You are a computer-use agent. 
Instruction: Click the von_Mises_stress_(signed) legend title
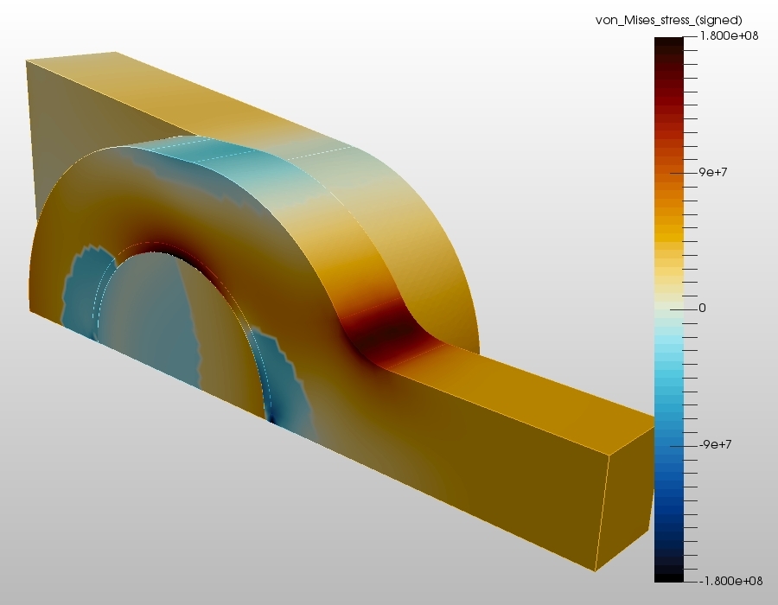click(668, 21)
